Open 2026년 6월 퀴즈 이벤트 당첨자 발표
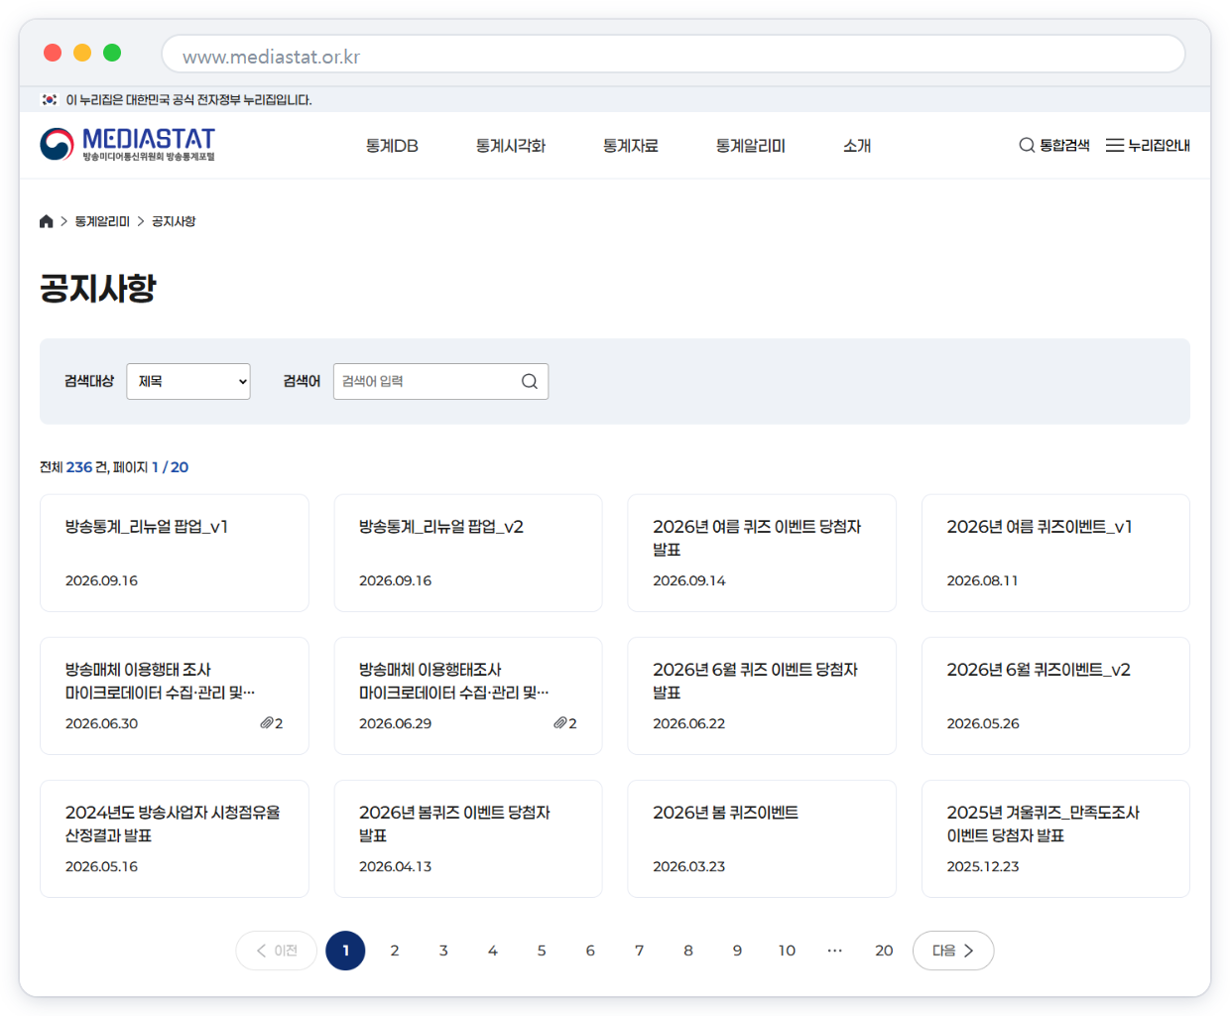The width and height of the screenshot is (1230, 1016). click(x=762, y=696)
